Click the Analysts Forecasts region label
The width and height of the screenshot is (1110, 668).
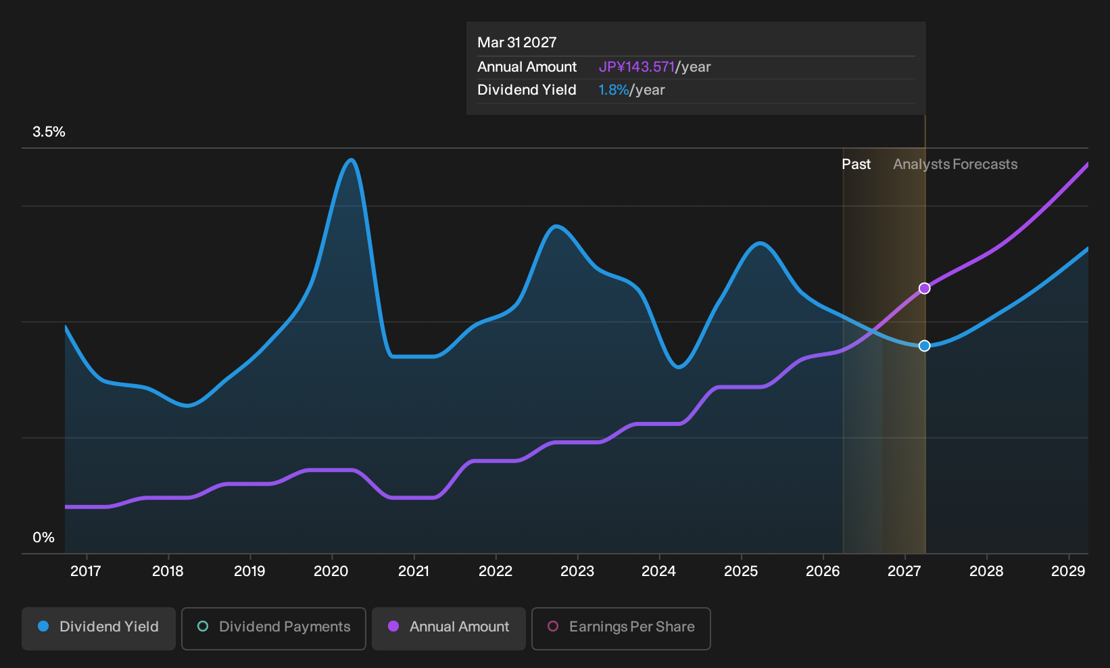tap(955, 164)
